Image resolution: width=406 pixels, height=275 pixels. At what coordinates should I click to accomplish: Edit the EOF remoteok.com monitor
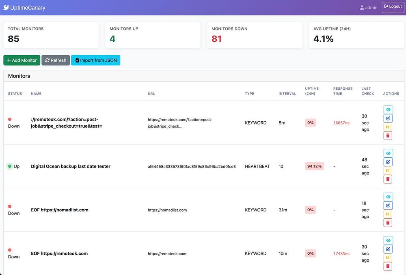388,249
